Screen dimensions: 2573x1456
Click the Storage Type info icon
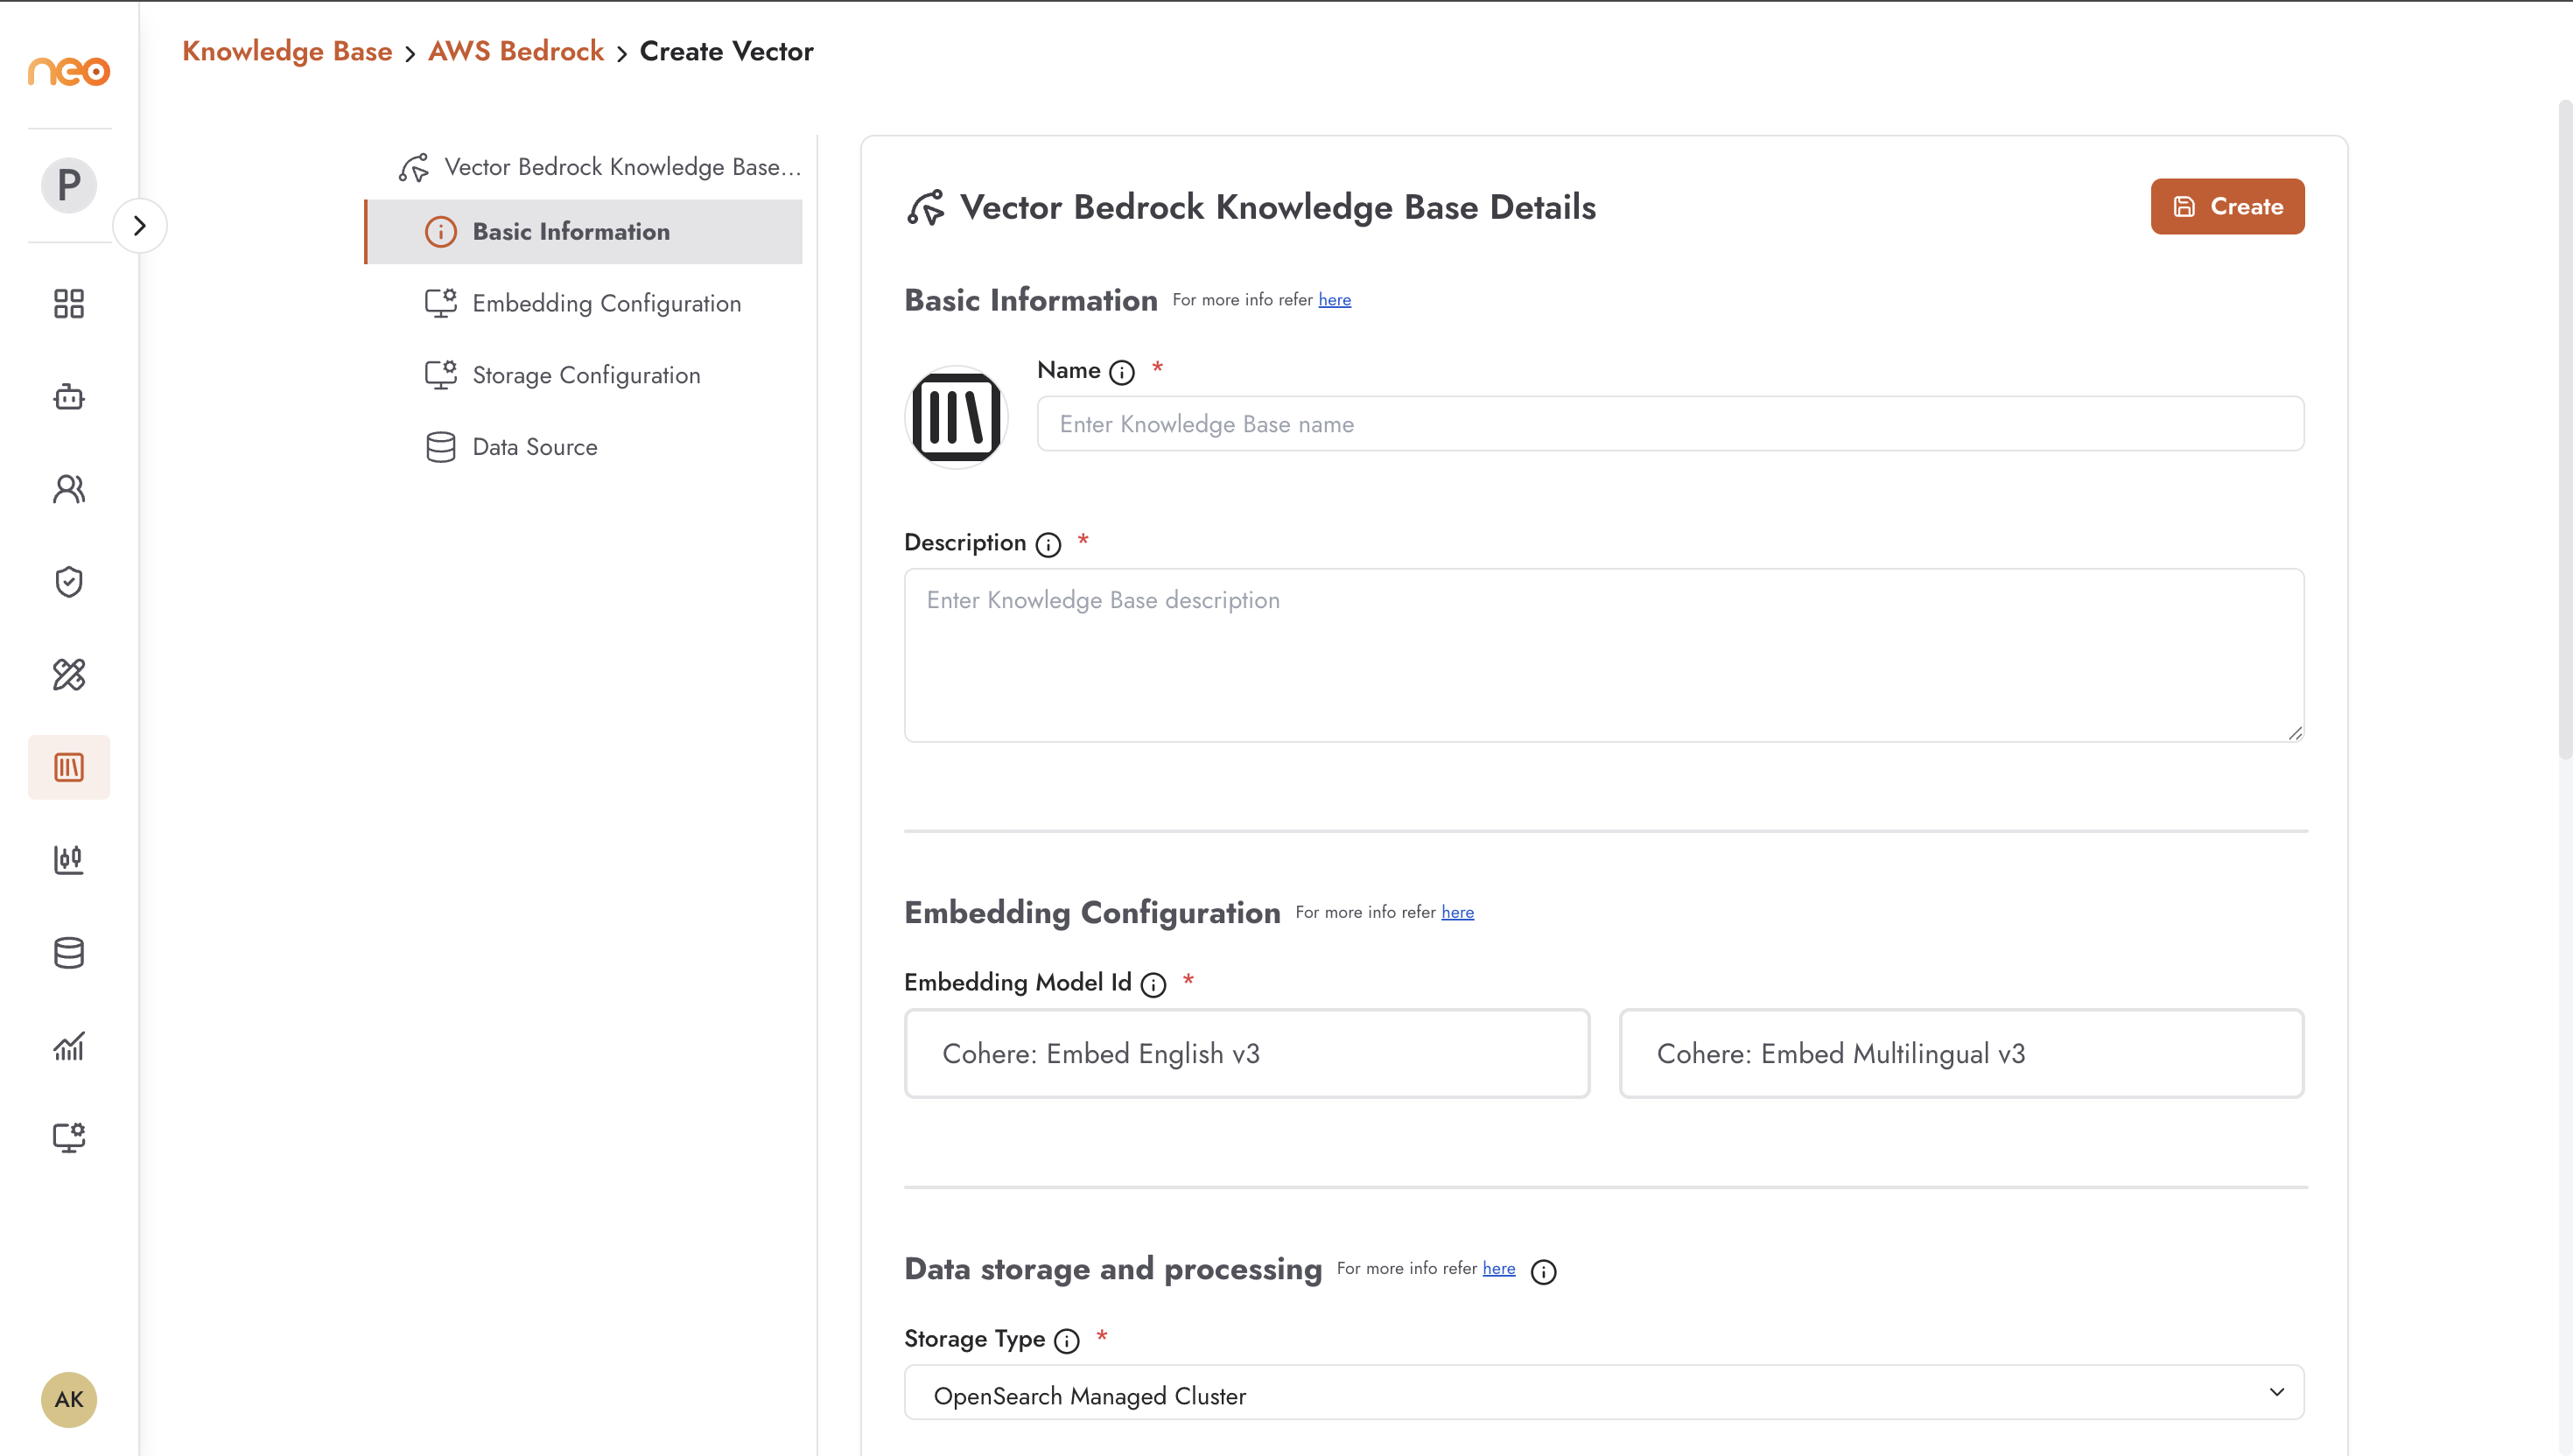coord(1067,1341)
